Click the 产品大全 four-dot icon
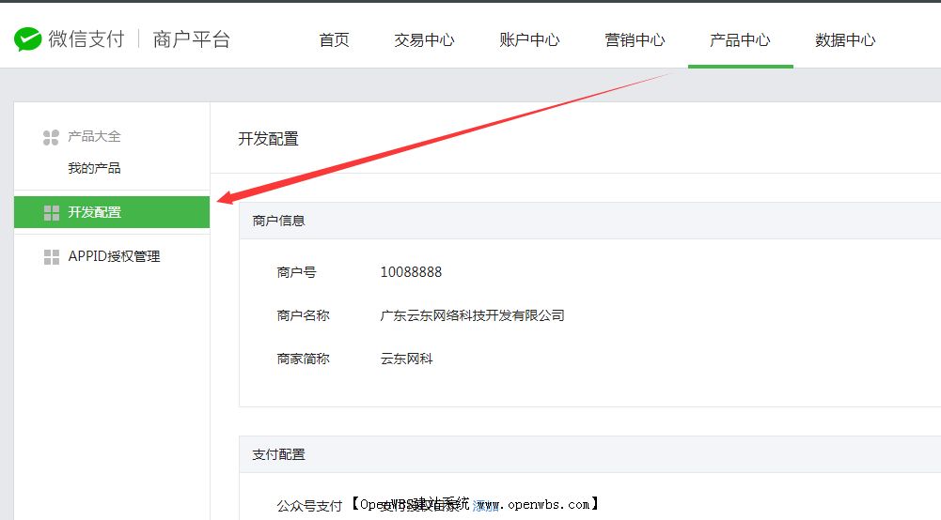 click(51, 137)
